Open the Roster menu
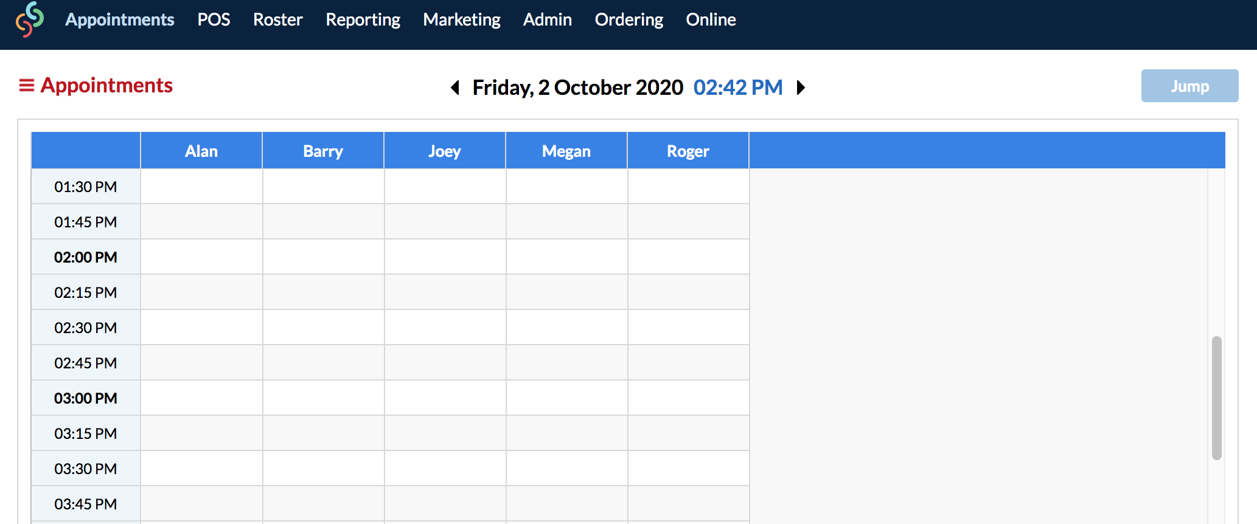Viewport: 1257px width, 524px height. point(278,19)
